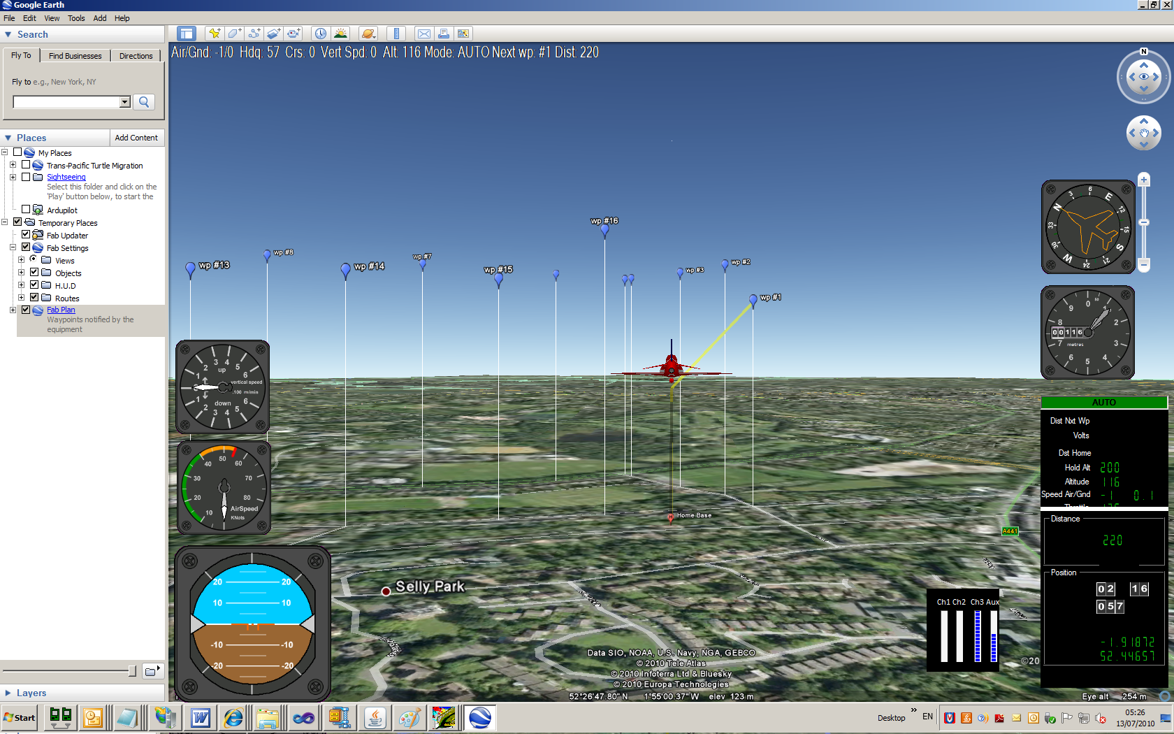Click the Move joystick hand control

[1144, 133]
